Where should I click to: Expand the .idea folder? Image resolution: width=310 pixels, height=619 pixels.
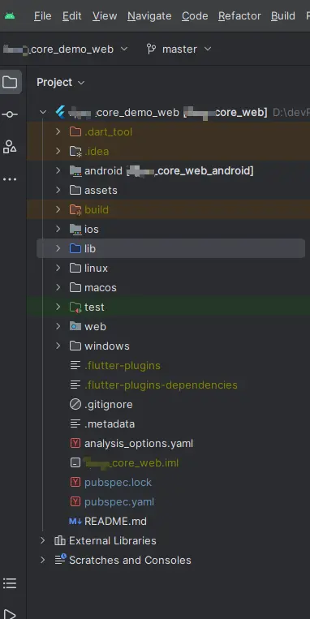(58, 151)
